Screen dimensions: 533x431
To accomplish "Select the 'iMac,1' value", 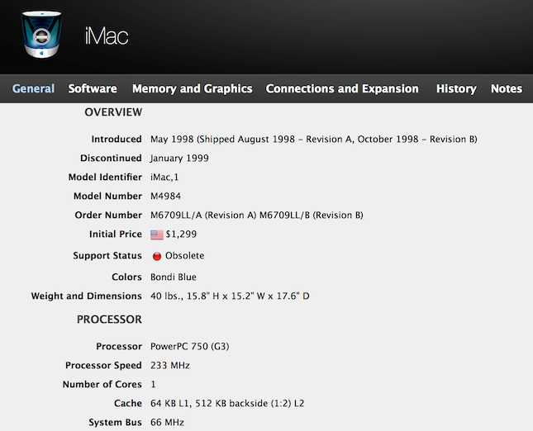I will pyautogui.click(x=164, y=178).
